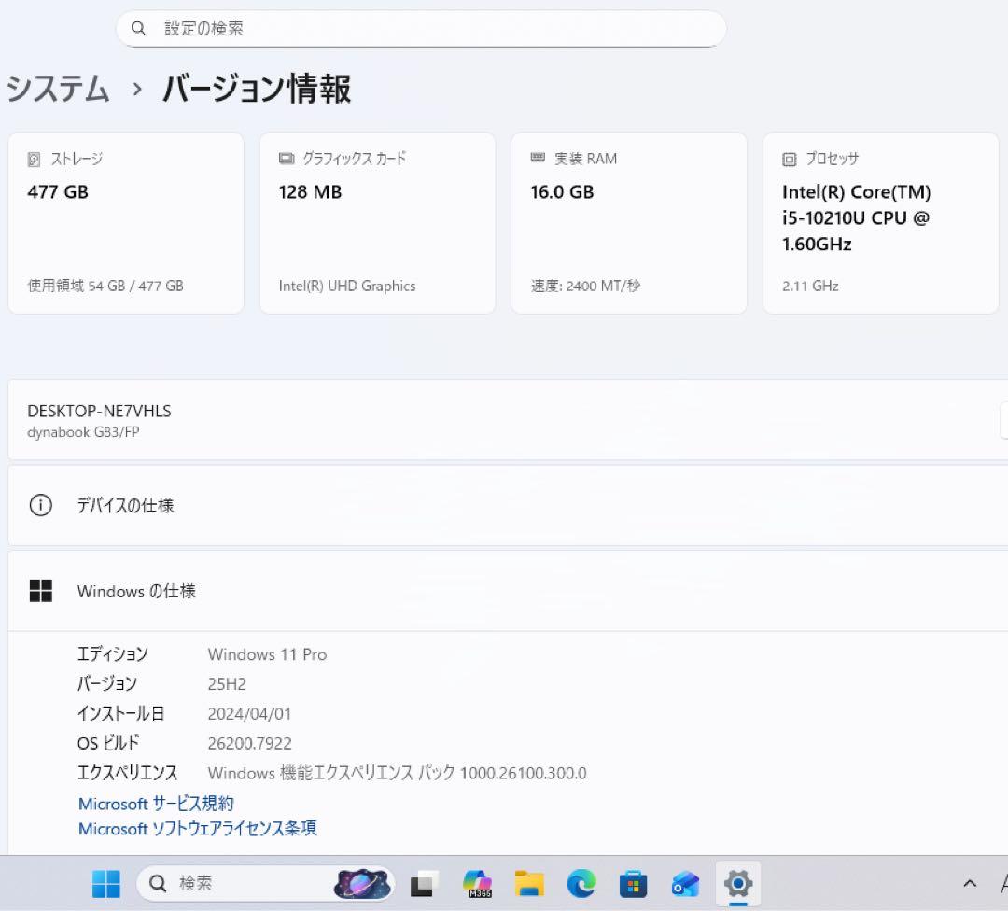The height and width of the screenshot is (911, 1008).
Task: Click the グラフィックス カード icon
Action: pos(287,158)
